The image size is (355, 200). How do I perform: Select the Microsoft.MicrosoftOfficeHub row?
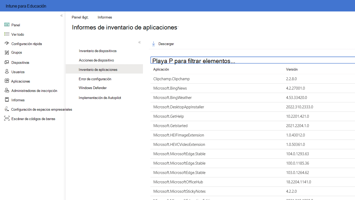pyautogui.click(x=253, y=182)
